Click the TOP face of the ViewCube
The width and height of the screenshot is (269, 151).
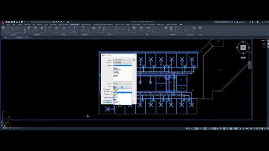[243, 47]
